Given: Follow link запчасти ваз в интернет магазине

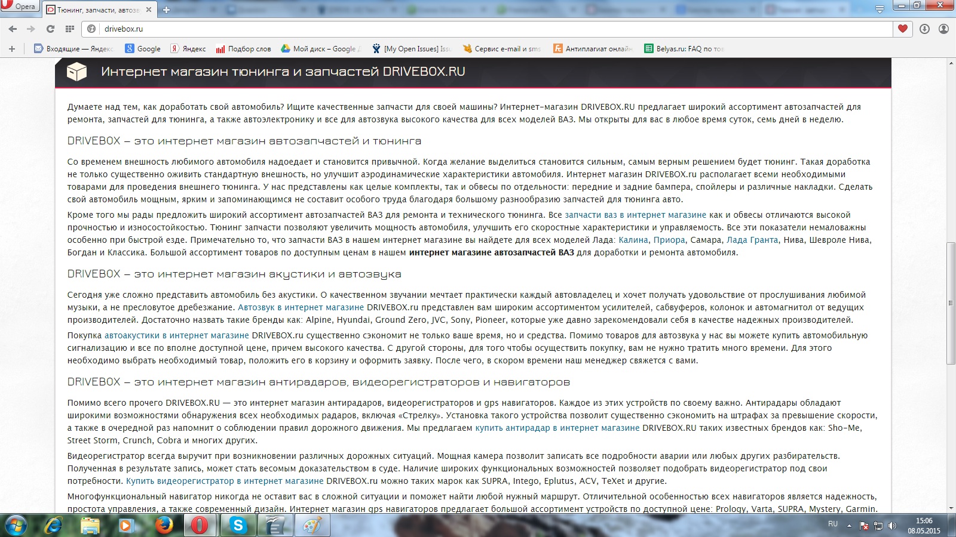Looking at the screenshot, I should click(x=635, y=215).
